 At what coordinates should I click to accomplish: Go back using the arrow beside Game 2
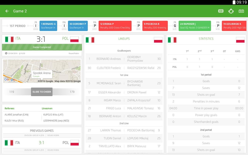tap(7, 11)
